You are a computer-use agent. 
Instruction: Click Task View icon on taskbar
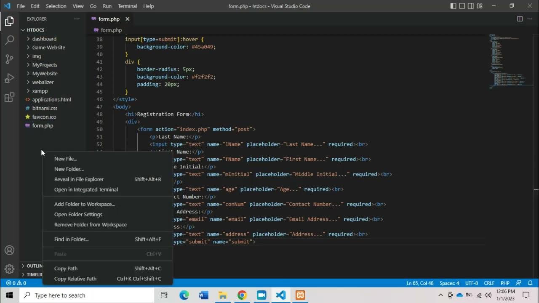164,295
